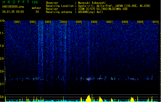Image resolution: width=161 pixels, height=102 pixels.
Task: Select the observer name Masayuki Kobayashi
Action: tap(92, 3)
